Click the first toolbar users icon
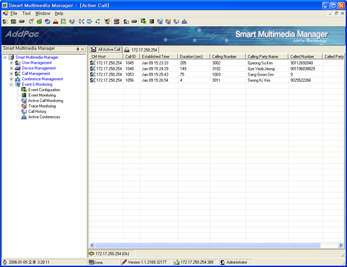 point(5,22)
